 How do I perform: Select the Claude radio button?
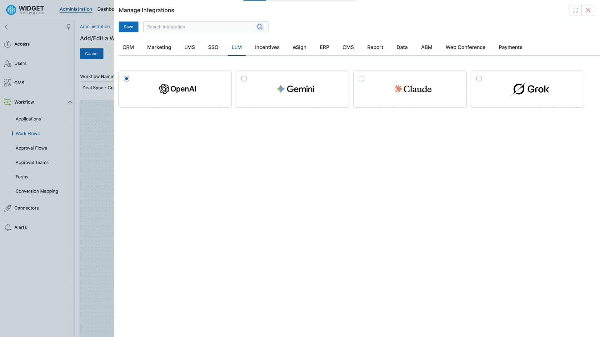pyautogui.click(x=362, y=79)
